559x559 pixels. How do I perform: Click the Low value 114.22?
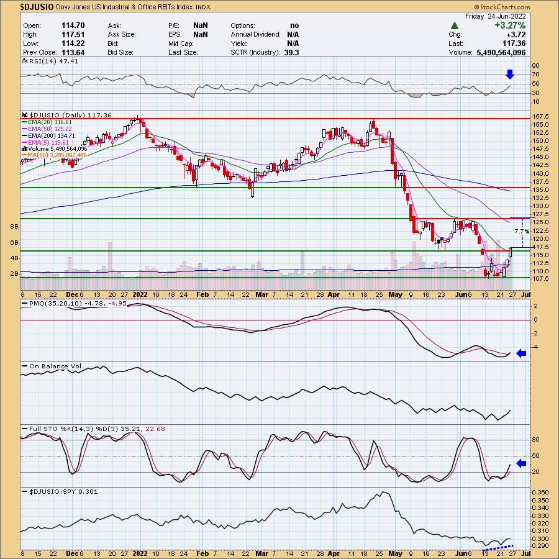tap(73, 43)
